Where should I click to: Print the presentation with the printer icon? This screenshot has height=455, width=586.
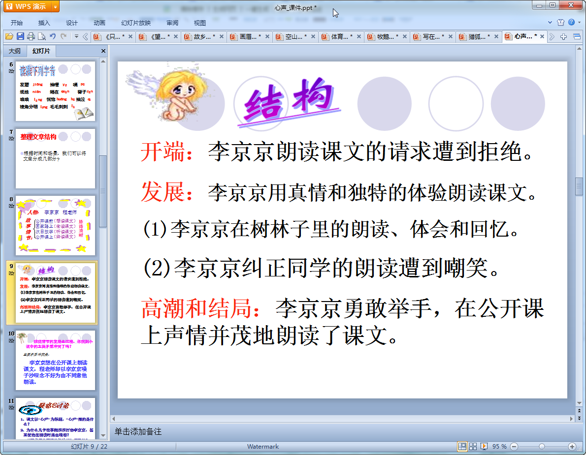coord(31,36)
